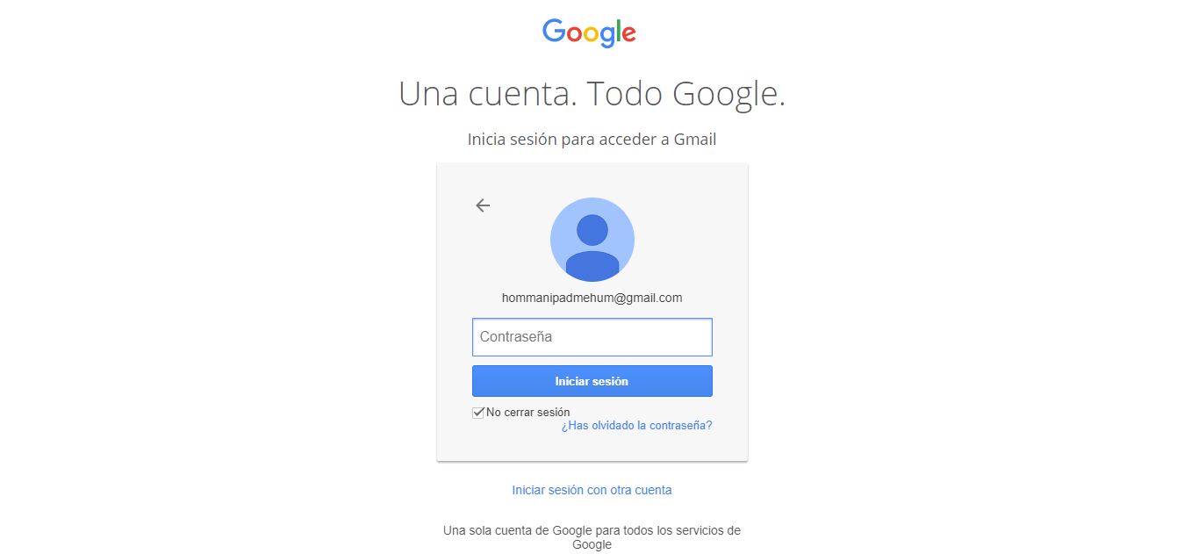The height and width of the screenshot is (554, 1184).
Task: Open Iniciar sesión con otra cuenta link
Action: click(592, 490)
